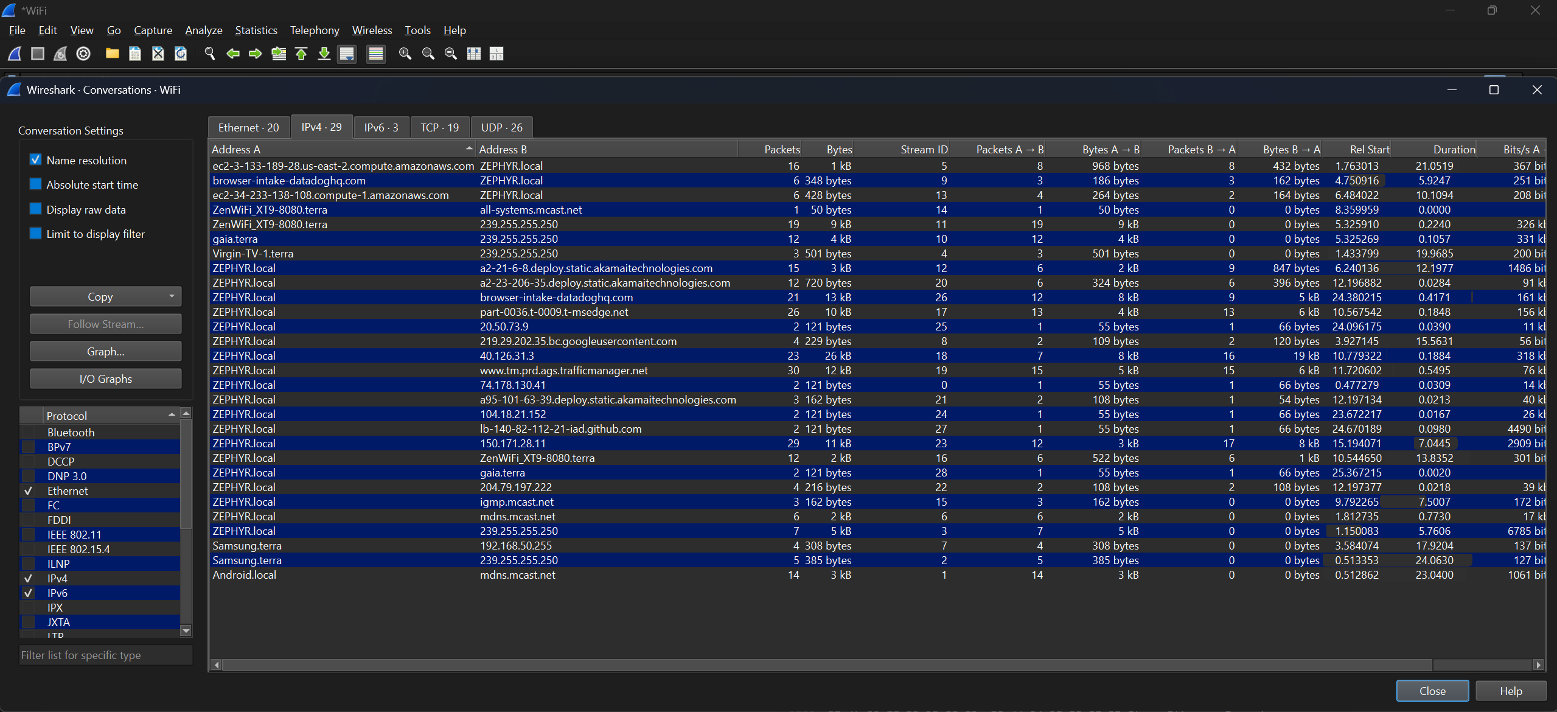Click the find packet magnifier icon
Image resolution: width=1557 pixels, height=712 pixels.
(x=210, y=54)
